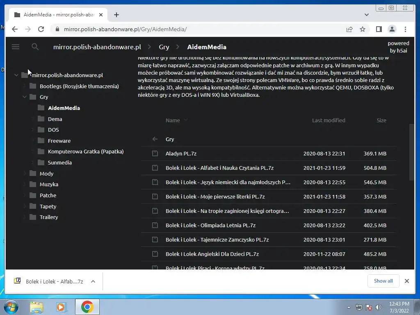View site information padlock
This screenshot has width=420, height=315.
(x=57, y=29)
